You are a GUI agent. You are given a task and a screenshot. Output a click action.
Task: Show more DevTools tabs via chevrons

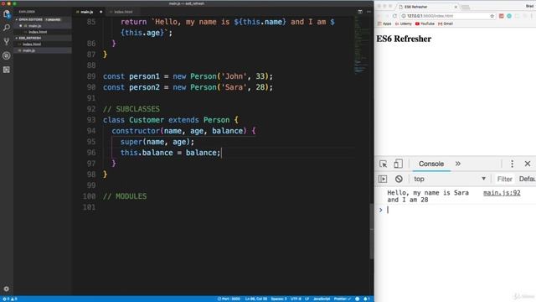(x=458, y=164)
